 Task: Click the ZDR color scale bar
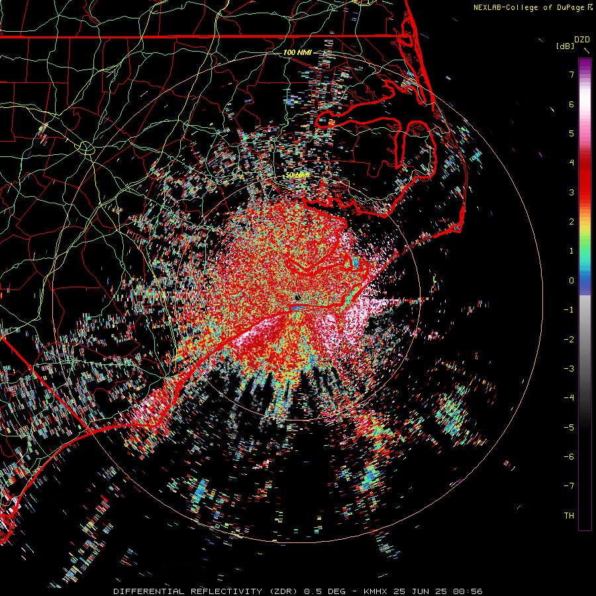(x=585, y=294)
